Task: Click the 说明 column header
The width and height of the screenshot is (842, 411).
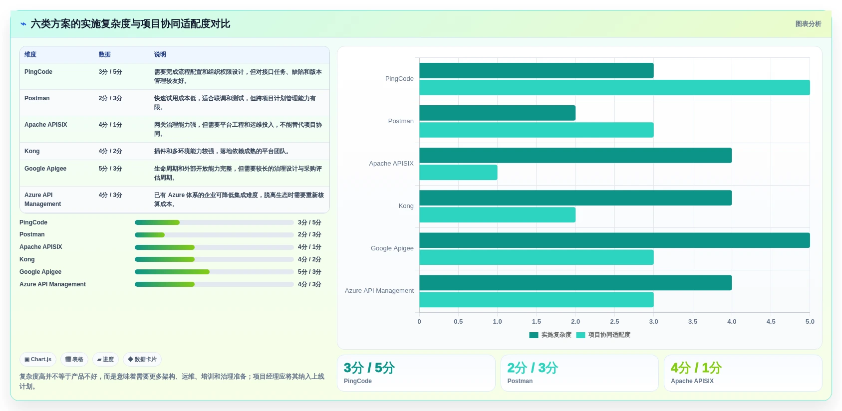Action: tap(160, 54)
